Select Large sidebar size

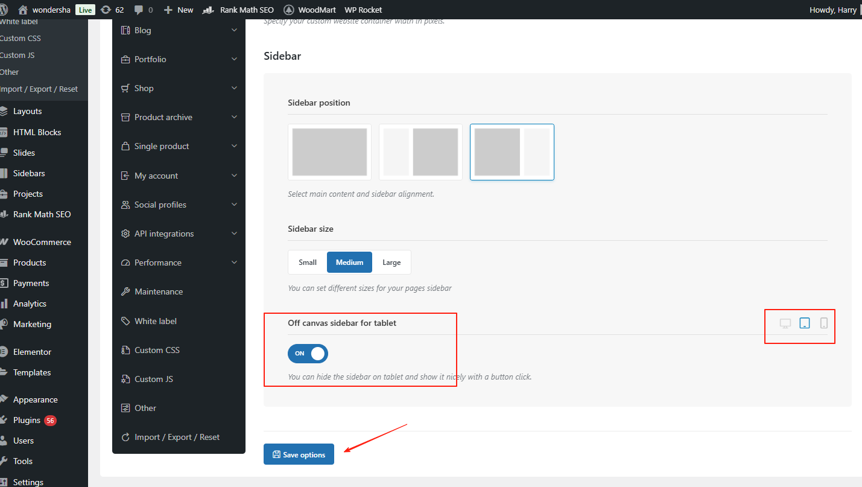tap(391, 263)
